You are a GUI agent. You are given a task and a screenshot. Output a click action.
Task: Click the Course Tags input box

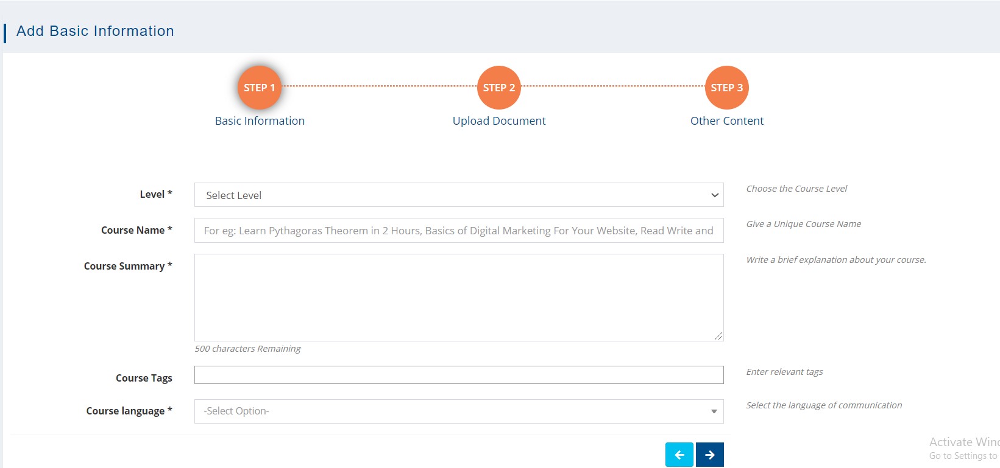click(x=458, y=375)
